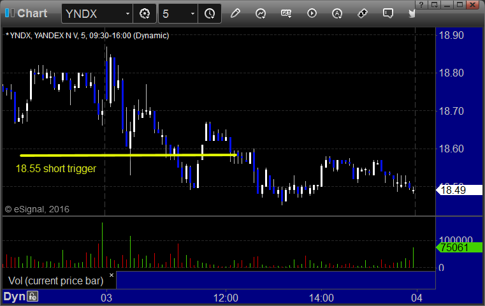Select the yellow trigger line
The image size is (485, 306).
click(x=128, y=155)
